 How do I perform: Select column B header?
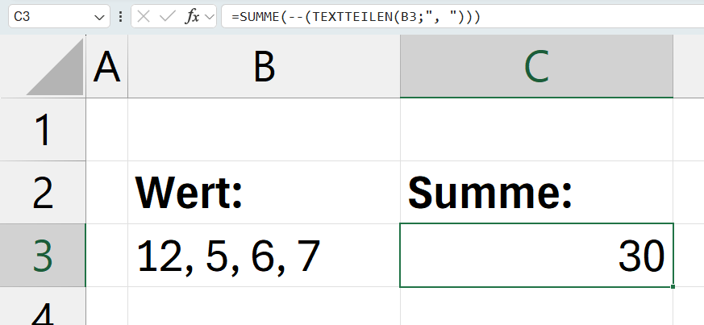264,67
